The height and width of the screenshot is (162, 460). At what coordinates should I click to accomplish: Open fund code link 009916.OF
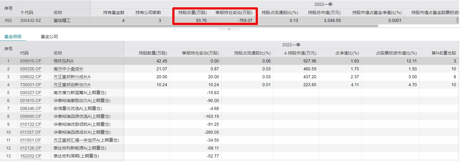30,61
